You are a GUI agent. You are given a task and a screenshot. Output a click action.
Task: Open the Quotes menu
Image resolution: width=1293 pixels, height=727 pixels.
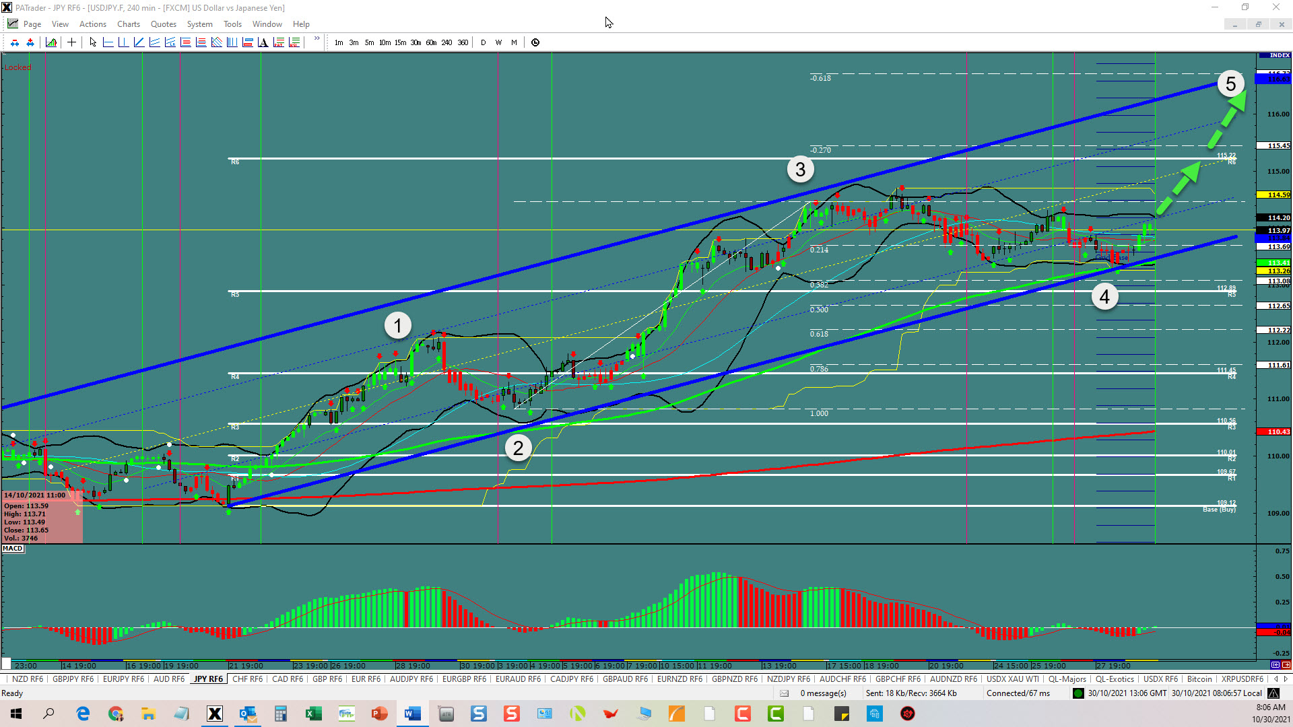point(164,24)
